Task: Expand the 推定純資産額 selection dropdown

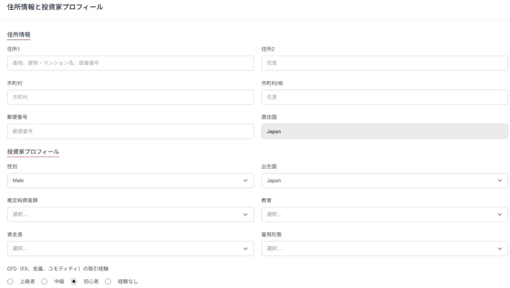Action: pos(129,214)
